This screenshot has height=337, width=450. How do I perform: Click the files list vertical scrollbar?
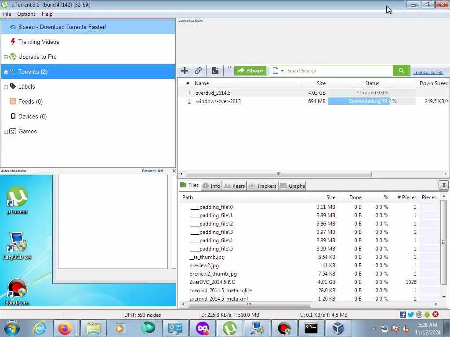click(x=444, y=242)
